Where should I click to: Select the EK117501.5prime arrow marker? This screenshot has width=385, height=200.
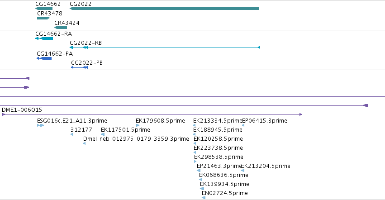[103, 134]
